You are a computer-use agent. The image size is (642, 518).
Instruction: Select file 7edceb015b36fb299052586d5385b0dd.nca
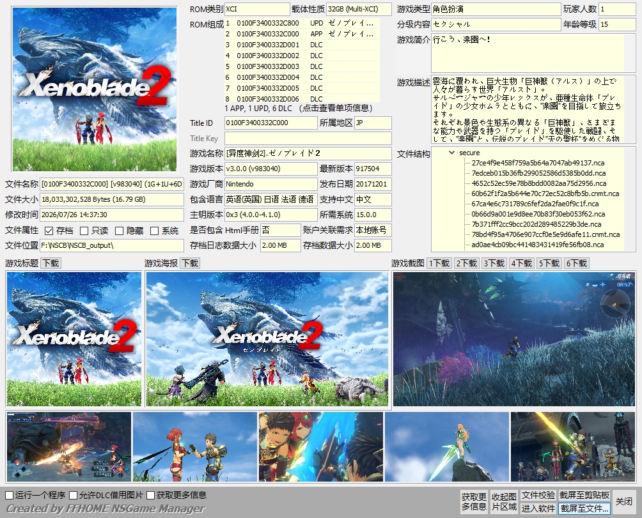pyautogui.click(x=539, y=173)
